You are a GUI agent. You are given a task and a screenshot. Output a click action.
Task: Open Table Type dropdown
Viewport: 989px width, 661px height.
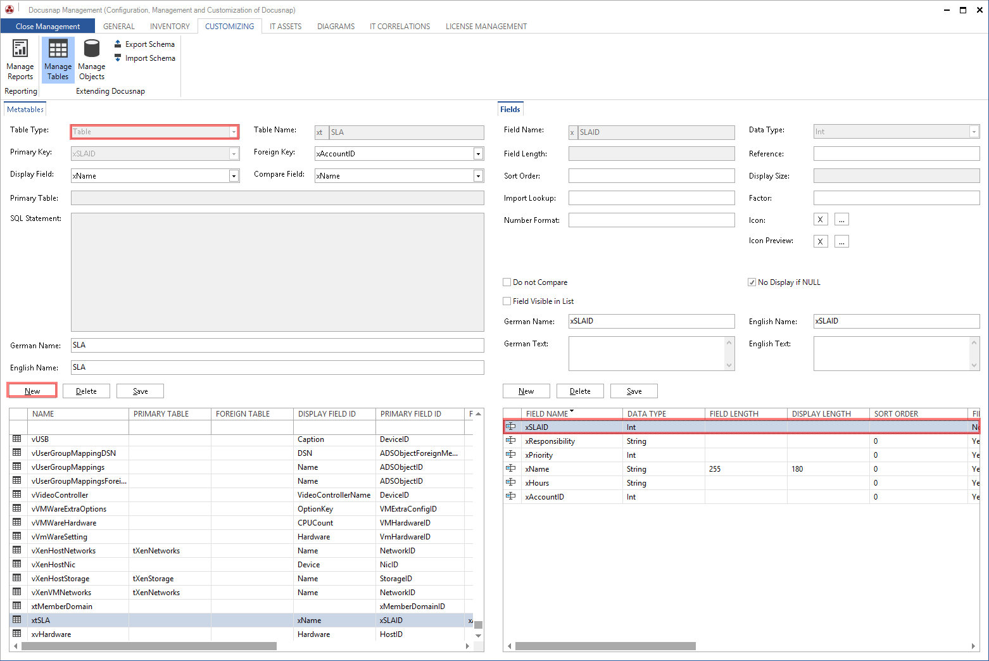pos(234,132)
